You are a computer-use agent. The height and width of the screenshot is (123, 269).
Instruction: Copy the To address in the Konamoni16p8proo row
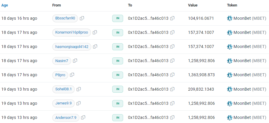click(x=172, y=32)
